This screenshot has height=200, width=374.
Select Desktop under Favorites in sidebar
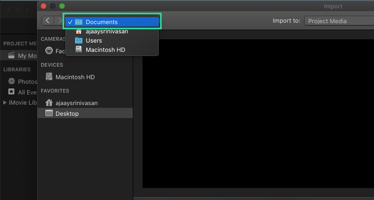pos(67,113)
